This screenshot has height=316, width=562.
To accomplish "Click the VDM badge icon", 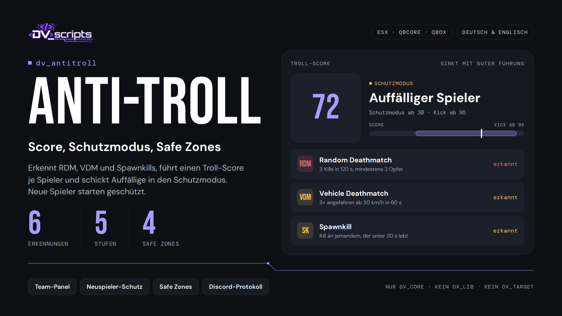I will 305,197.
